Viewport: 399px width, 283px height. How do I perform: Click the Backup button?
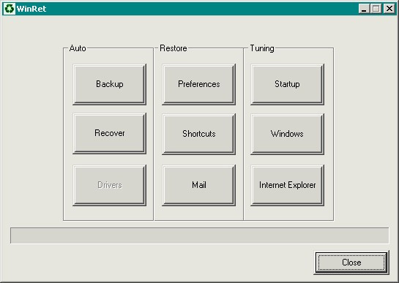click(x=109, y=84)
